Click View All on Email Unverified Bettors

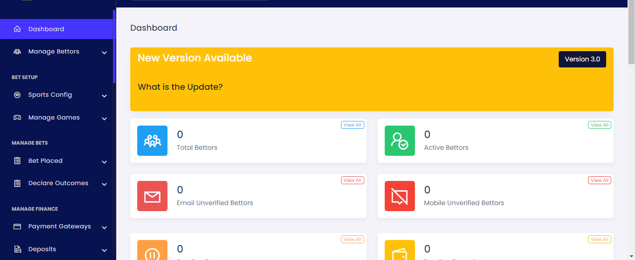(x=352, y=180)
